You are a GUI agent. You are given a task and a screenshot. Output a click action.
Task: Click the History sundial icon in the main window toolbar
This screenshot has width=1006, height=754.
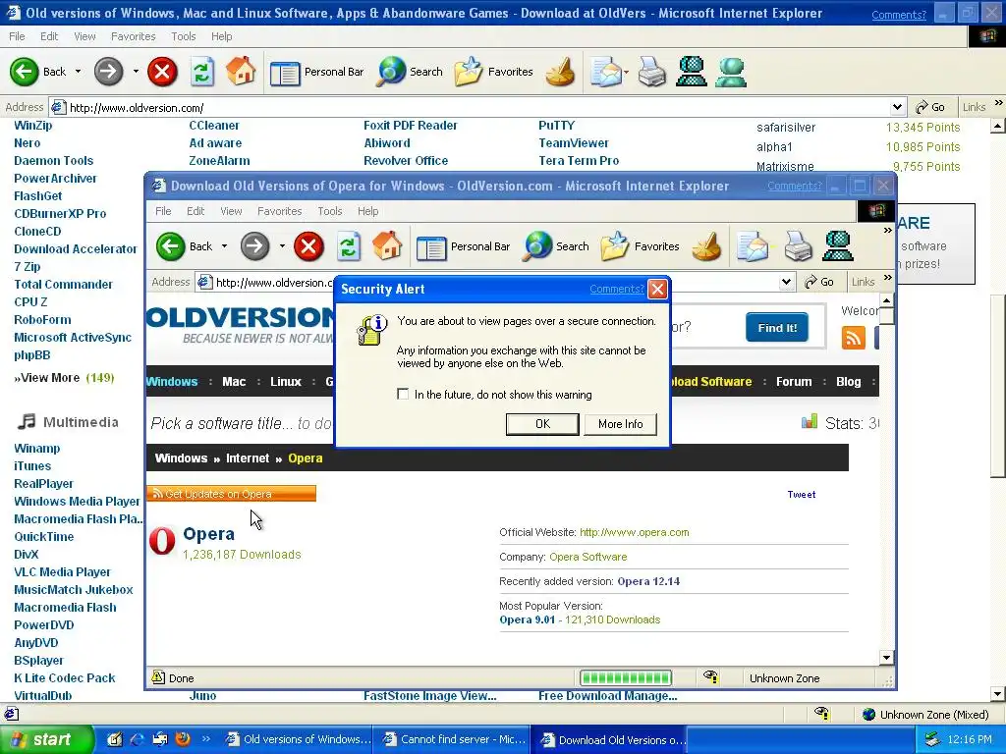pyautogui.click(x=559, y=71)
